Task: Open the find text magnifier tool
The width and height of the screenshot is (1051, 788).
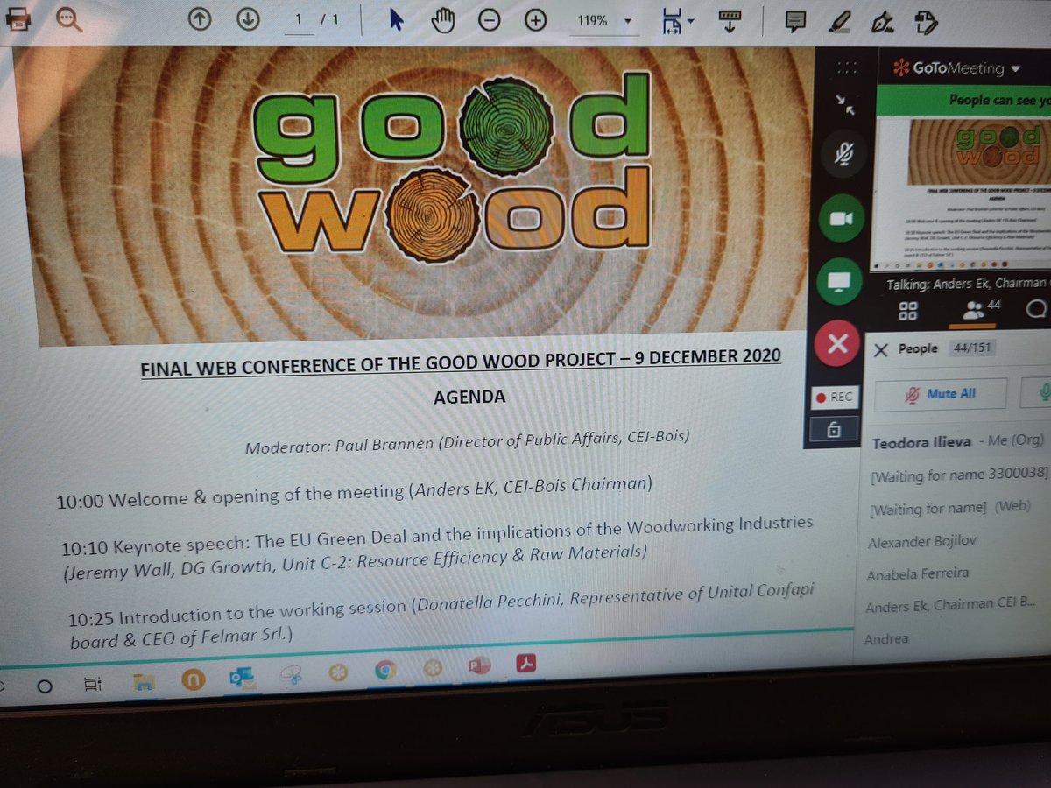Action: point(67,18)
